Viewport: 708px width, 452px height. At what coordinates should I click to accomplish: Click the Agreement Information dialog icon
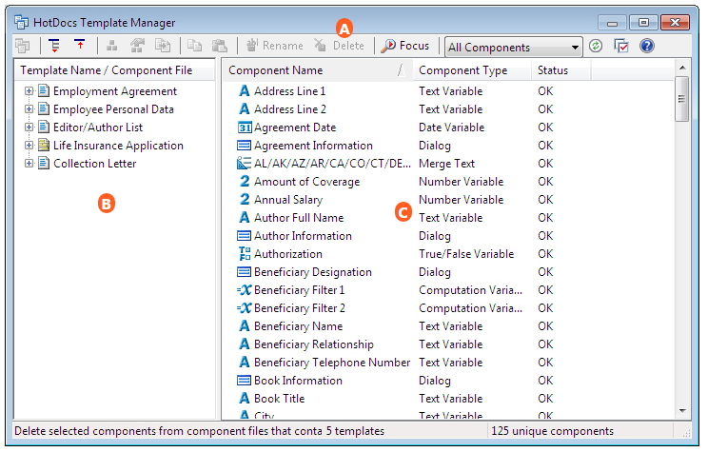click(245, 146)
